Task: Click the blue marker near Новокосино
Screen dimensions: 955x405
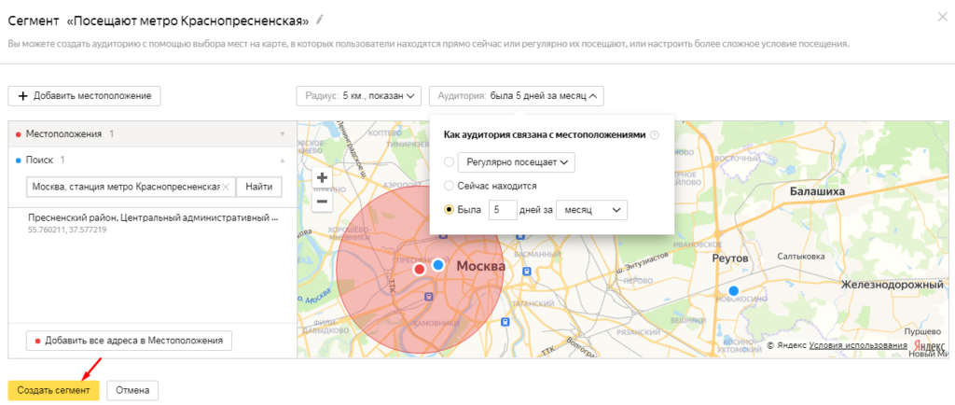Action: point(733,290)
